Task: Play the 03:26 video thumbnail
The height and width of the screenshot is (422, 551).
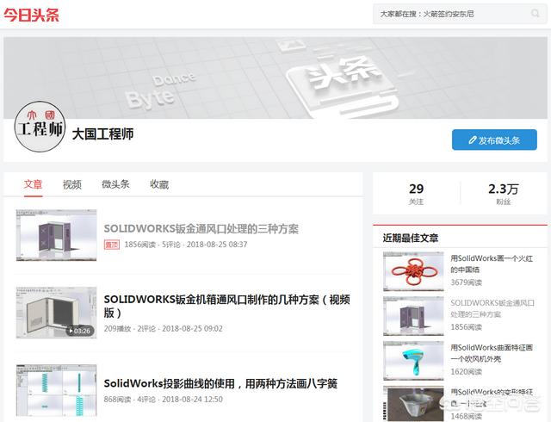Action: (56, 313)
